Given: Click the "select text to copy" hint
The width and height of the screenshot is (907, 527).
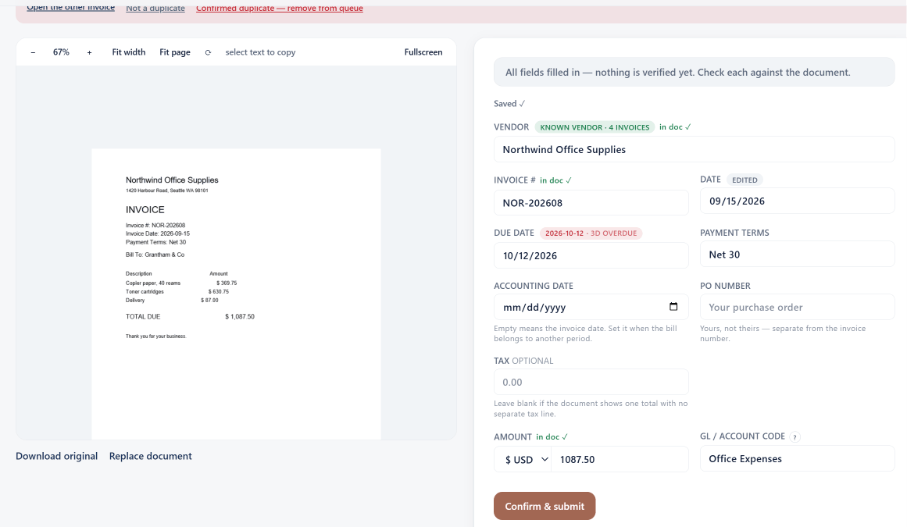Looking at the screenshot, I should 260,52.
